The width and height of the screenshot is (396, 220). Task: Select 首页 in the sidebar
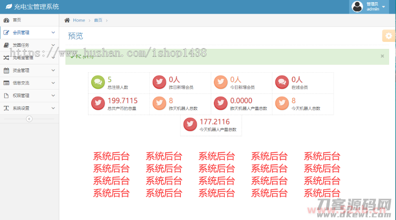click(17, 20)
